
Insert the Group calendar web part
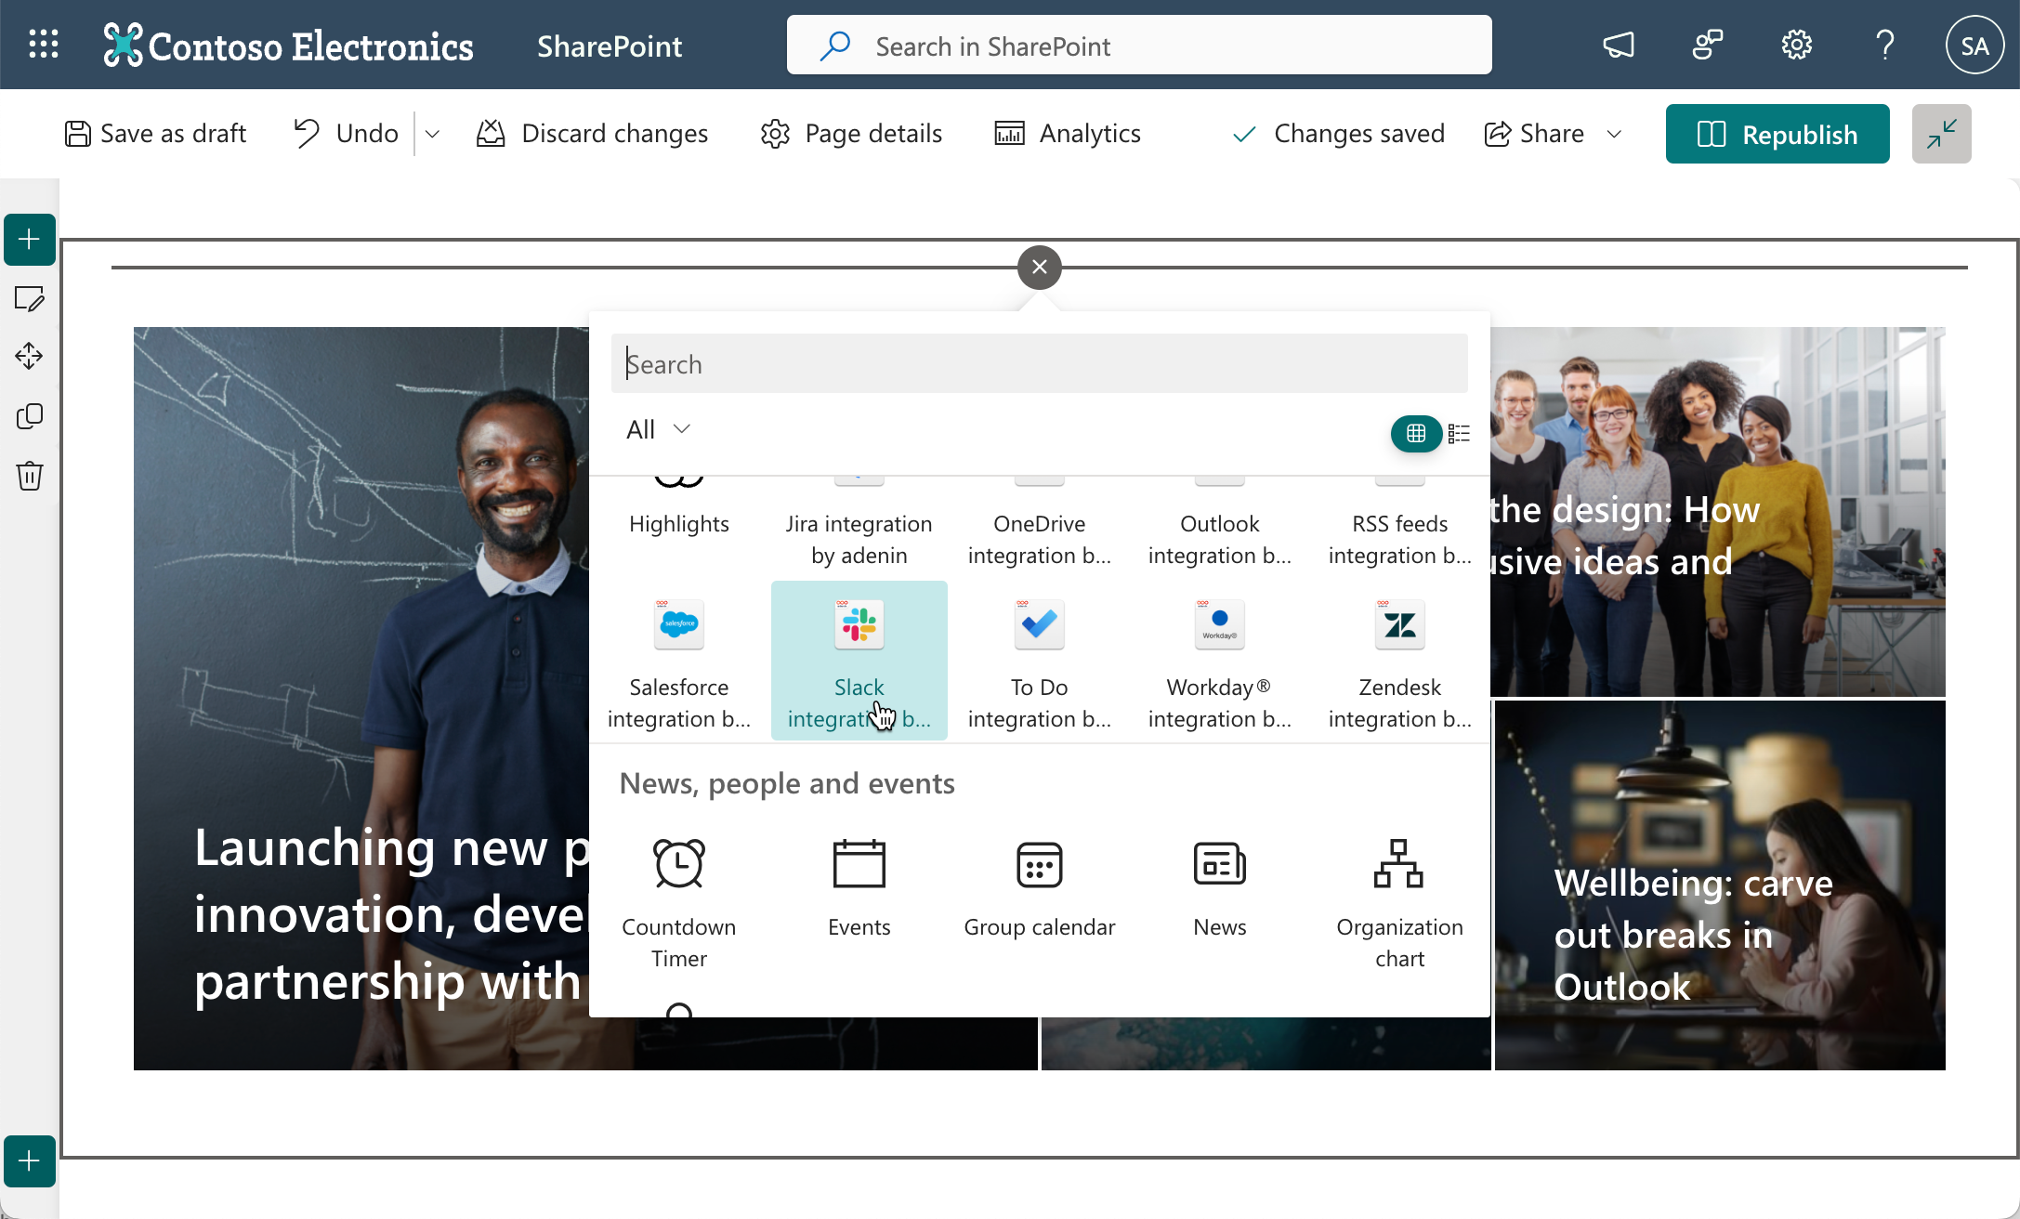coord(1039,887)
